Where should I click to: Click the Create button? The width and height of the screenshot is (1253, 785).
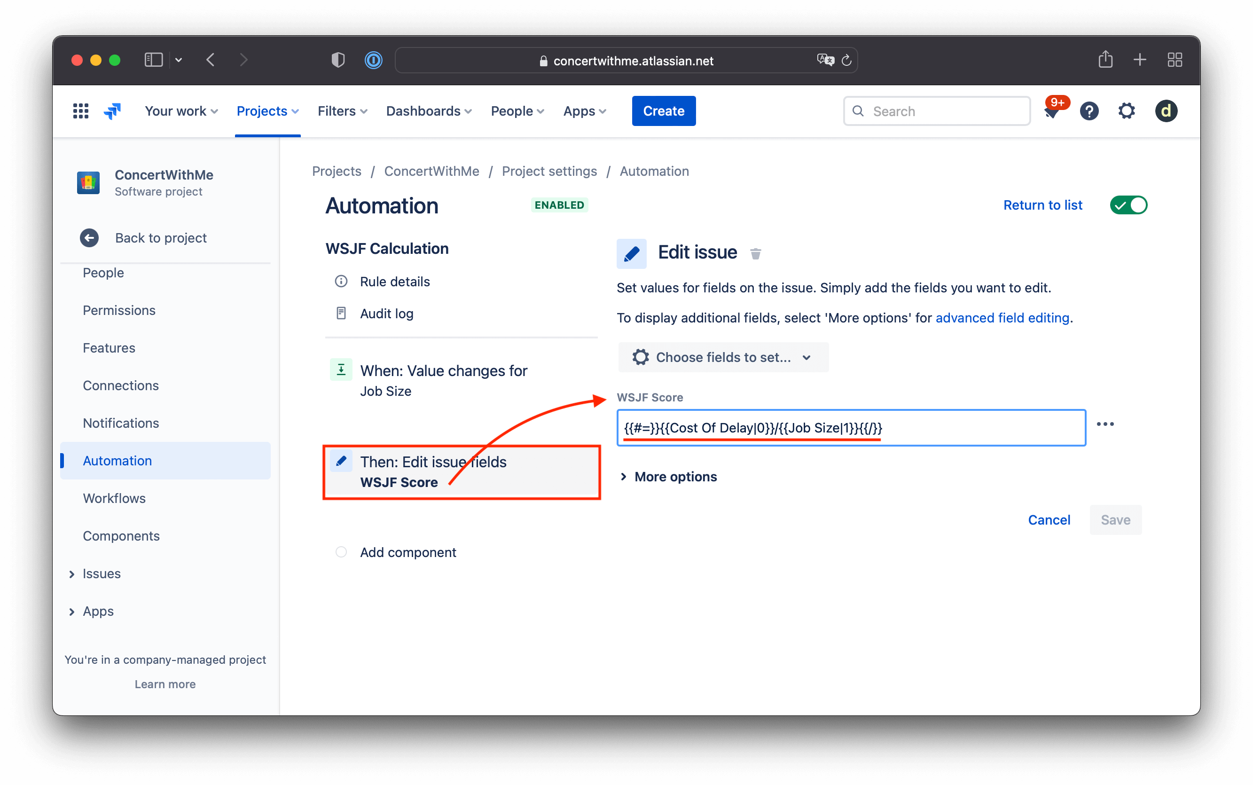click(x=663, y=110)
